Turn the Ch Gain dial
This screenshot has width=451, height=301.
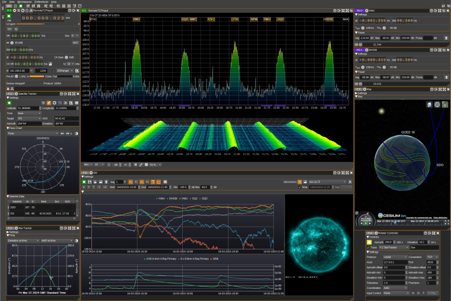(x=67, y=57)
